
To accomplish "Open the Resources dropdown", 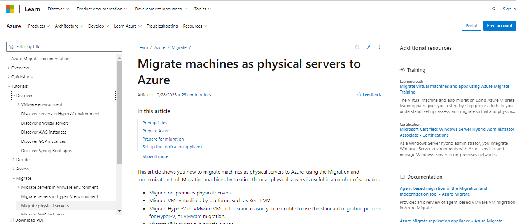I will coord(195,26).
